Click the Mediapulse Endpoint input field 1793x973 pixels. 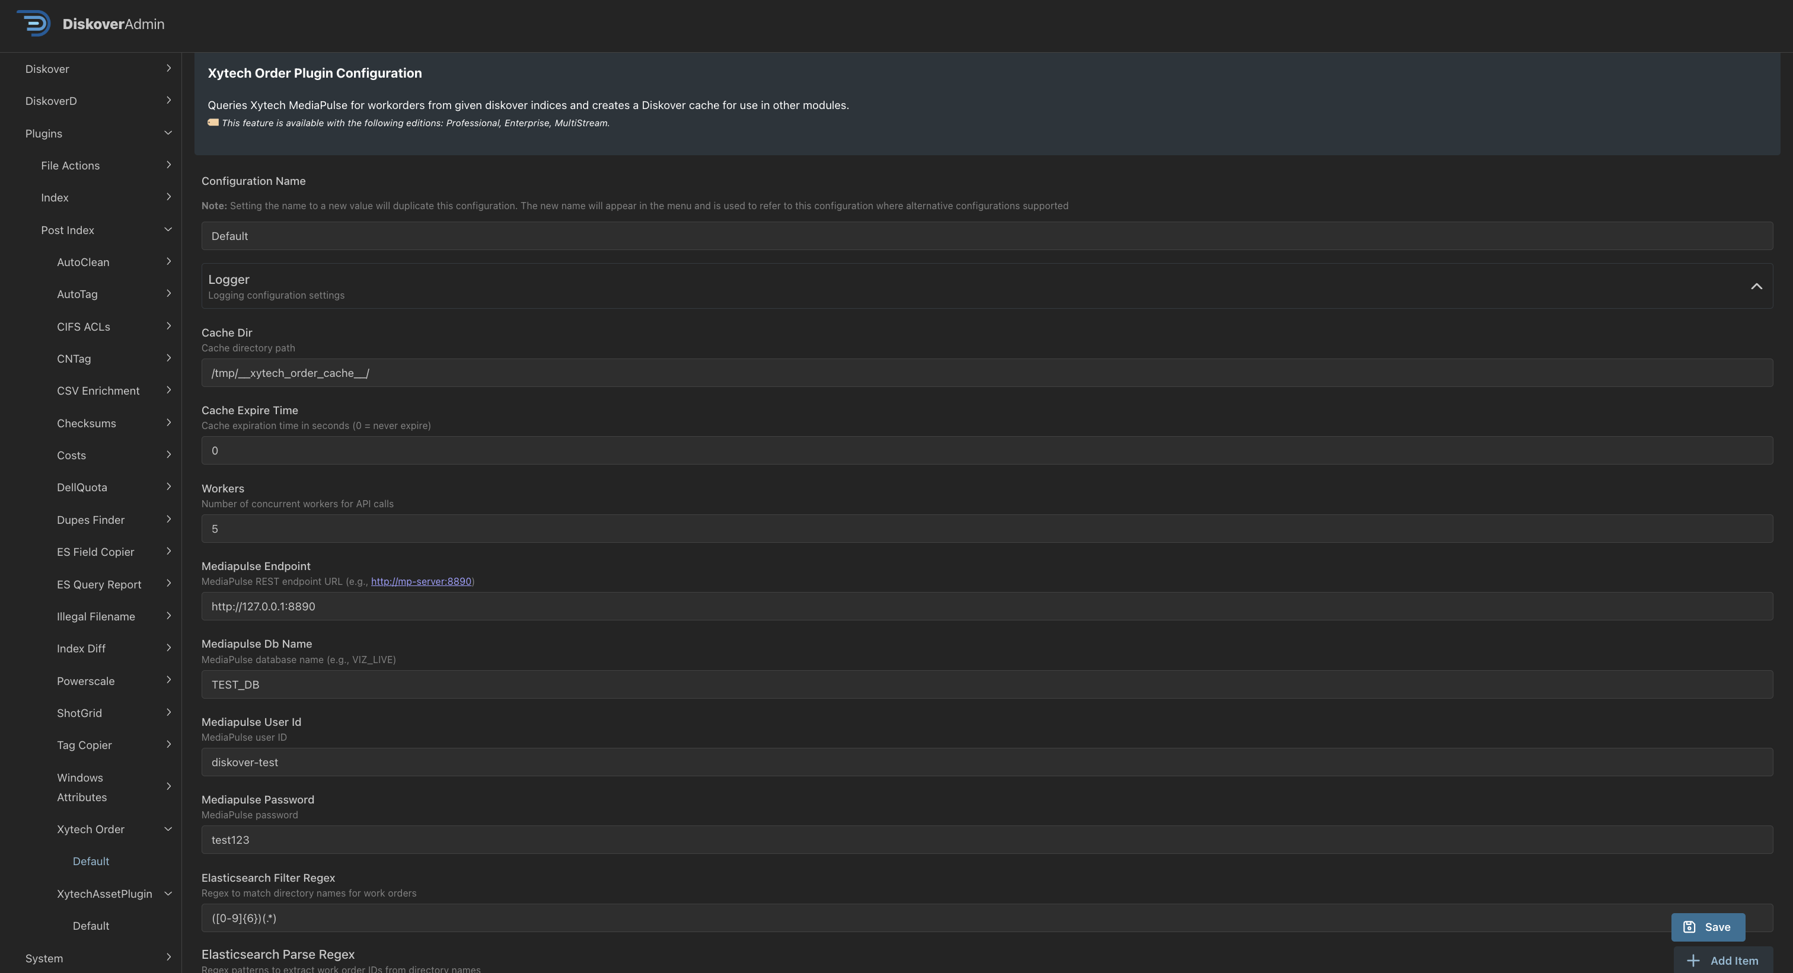pyautogui.click(x=987, y=606)
